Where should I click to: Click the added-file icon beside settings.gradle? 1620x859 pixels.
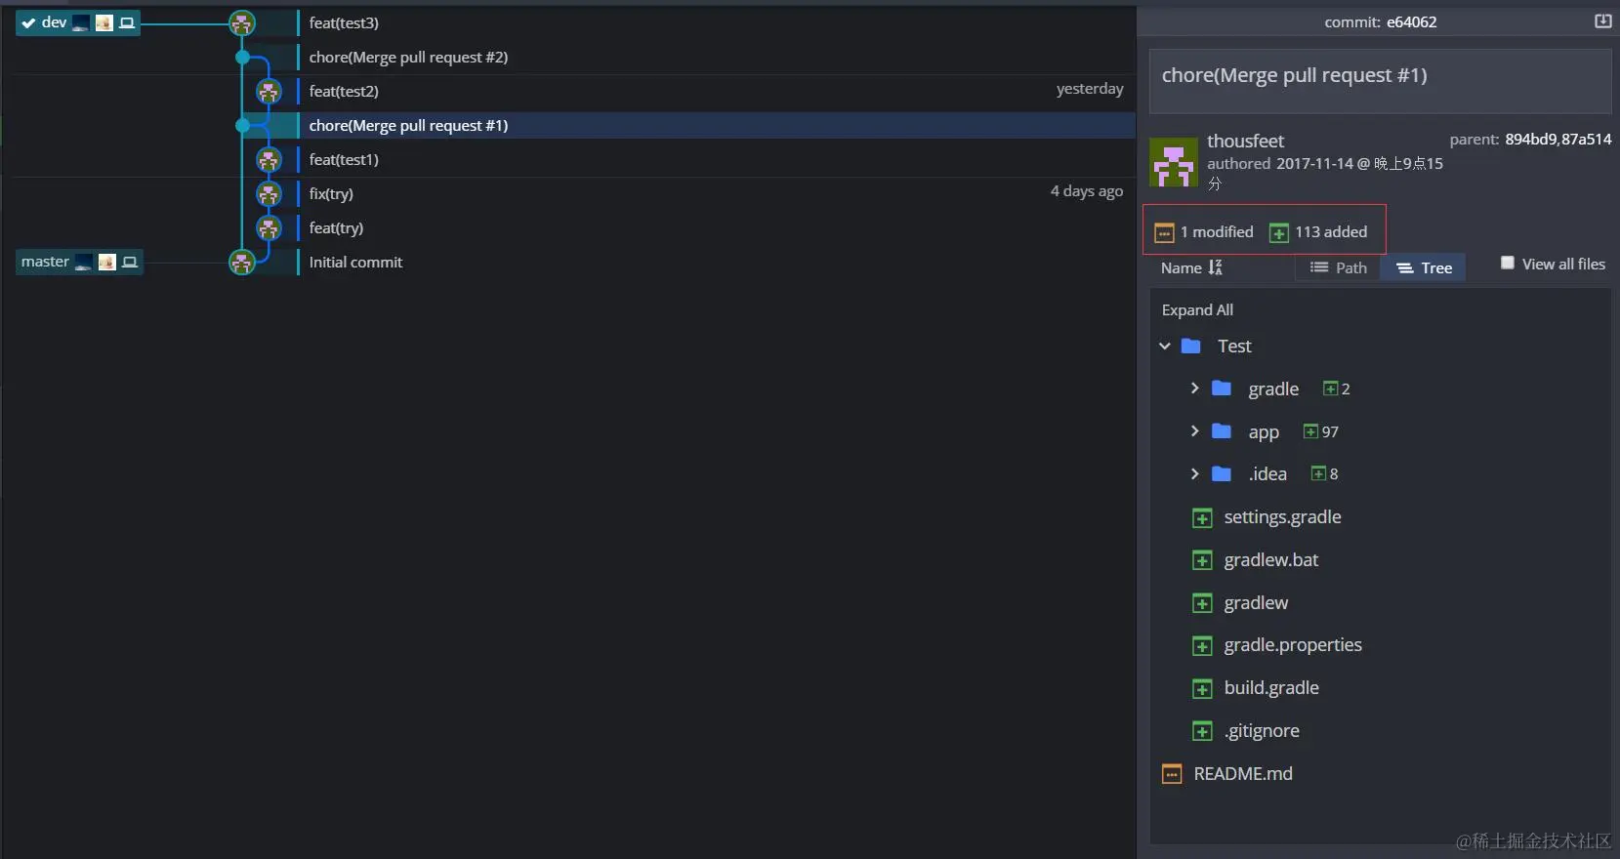click(x=1202, y=518)
